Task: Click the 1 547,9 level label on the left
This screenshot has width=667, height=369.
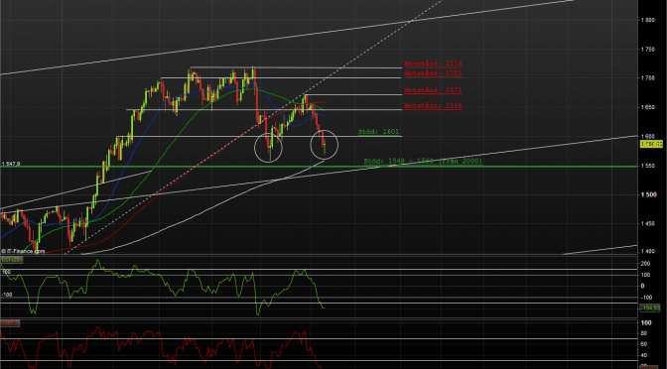Action: [x=11, y=164]
